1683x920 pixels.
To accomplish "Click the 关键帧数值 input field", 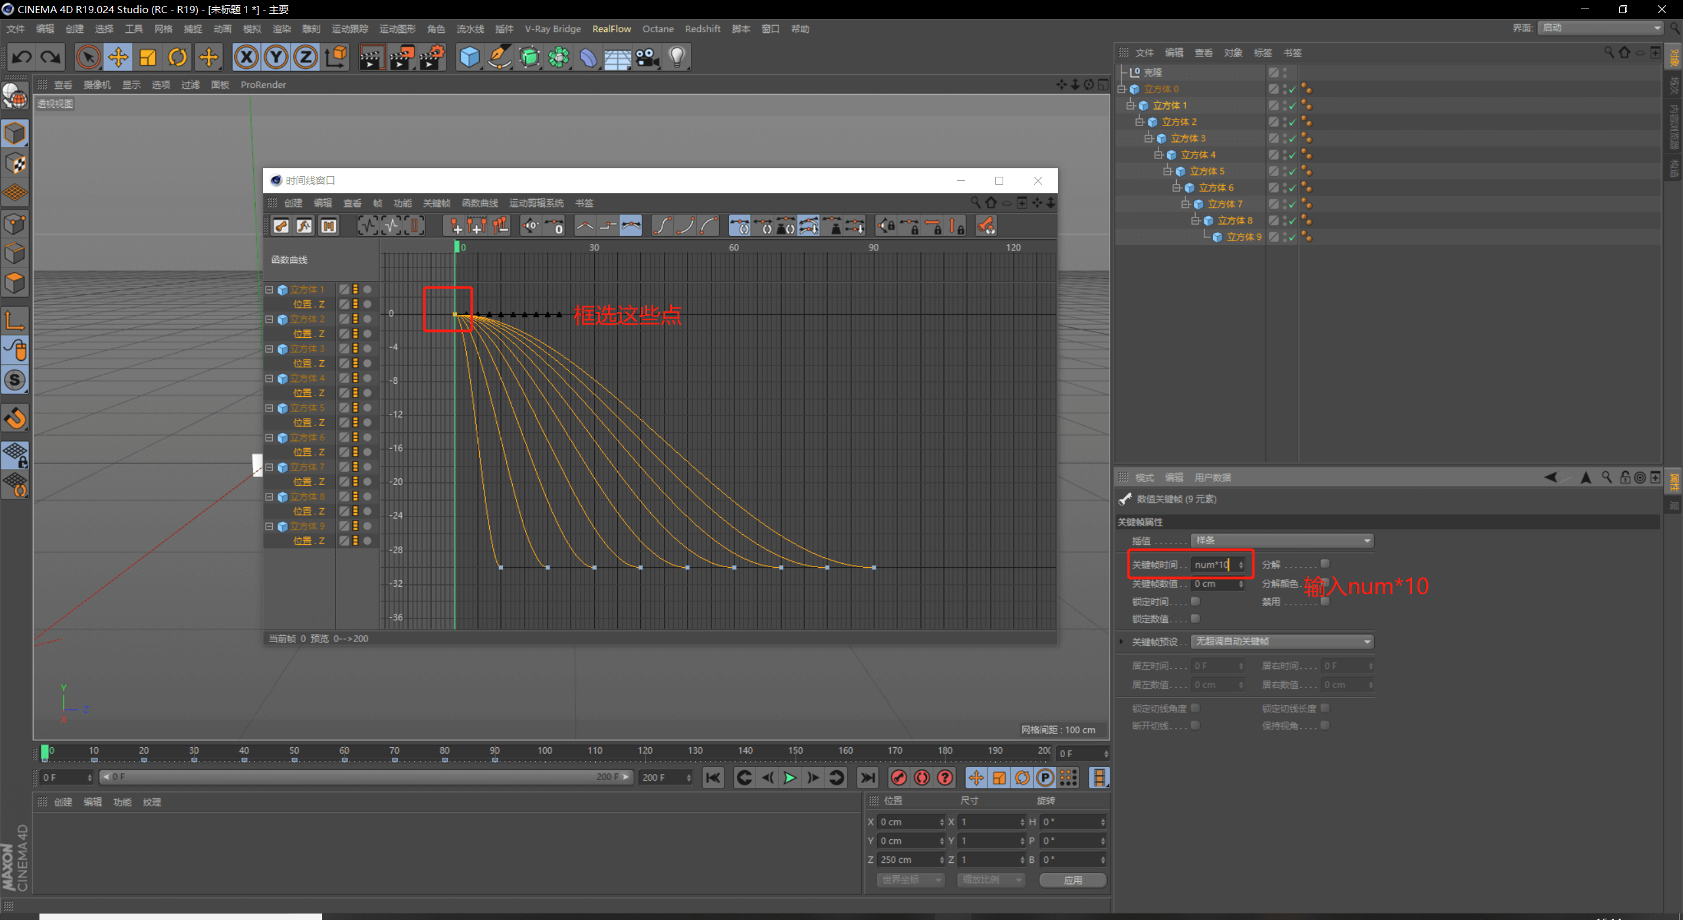I will pos(1218,584).
